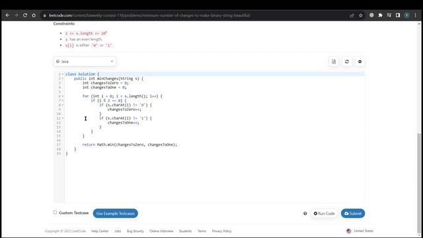
Task: Collapse the minChanges method fold on line 2
Action: (63, 79)
